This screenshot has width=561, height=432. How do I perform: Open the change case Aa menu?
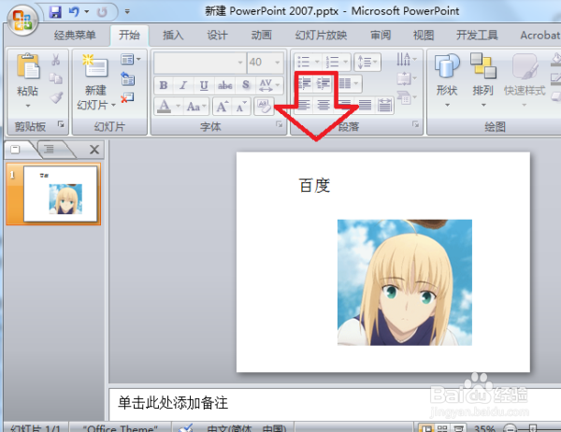(196, 107)
